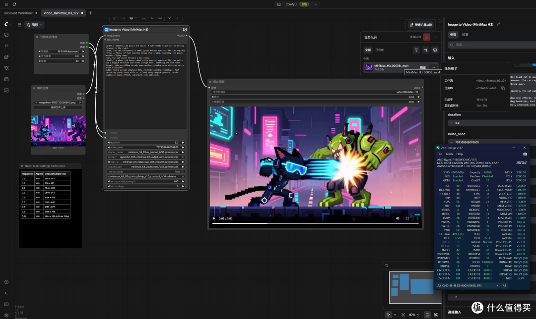Open the 87% zoom level dropdown
This screenshot has width=536, height=319.
414,315
